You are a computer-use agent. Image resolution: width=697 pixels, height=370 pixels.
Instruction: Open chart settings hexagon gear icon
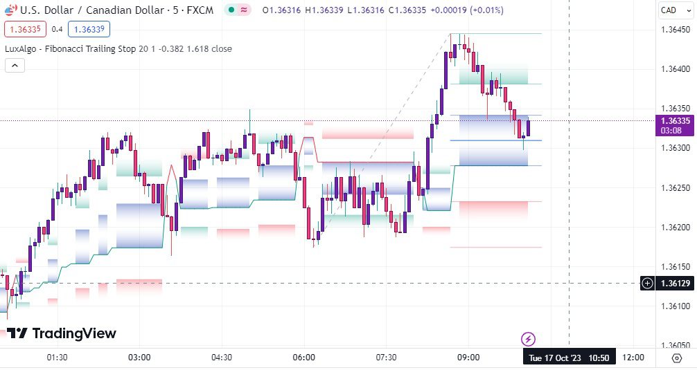(677, 358)
